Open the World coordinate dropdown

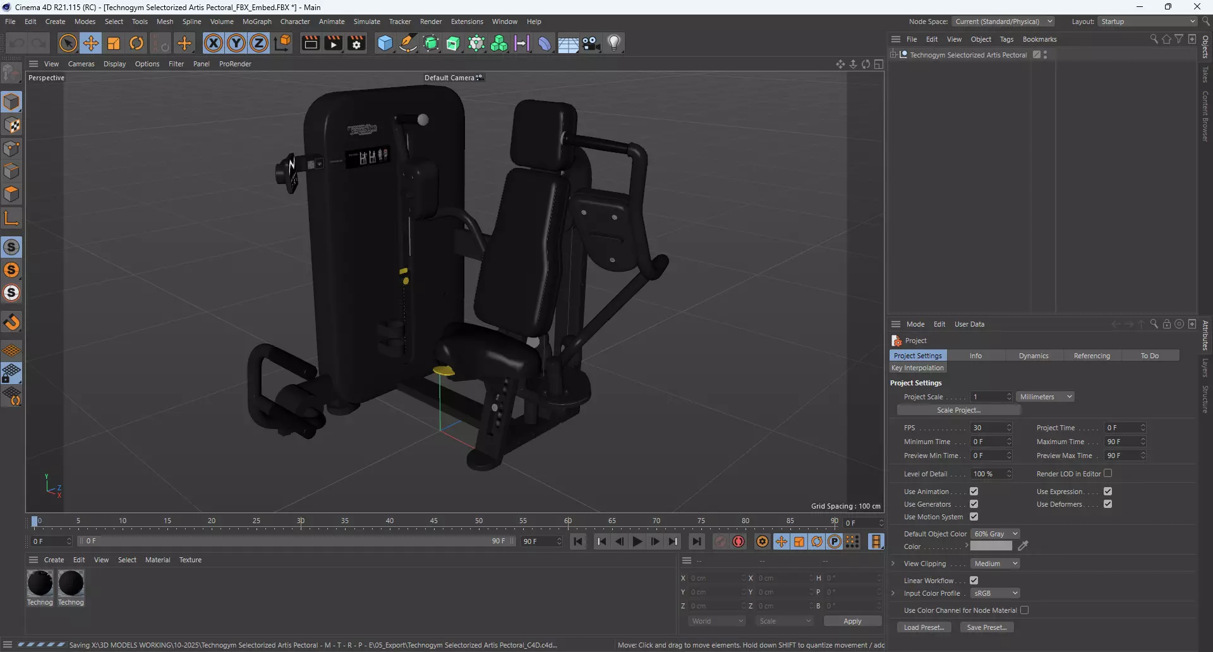717,621
